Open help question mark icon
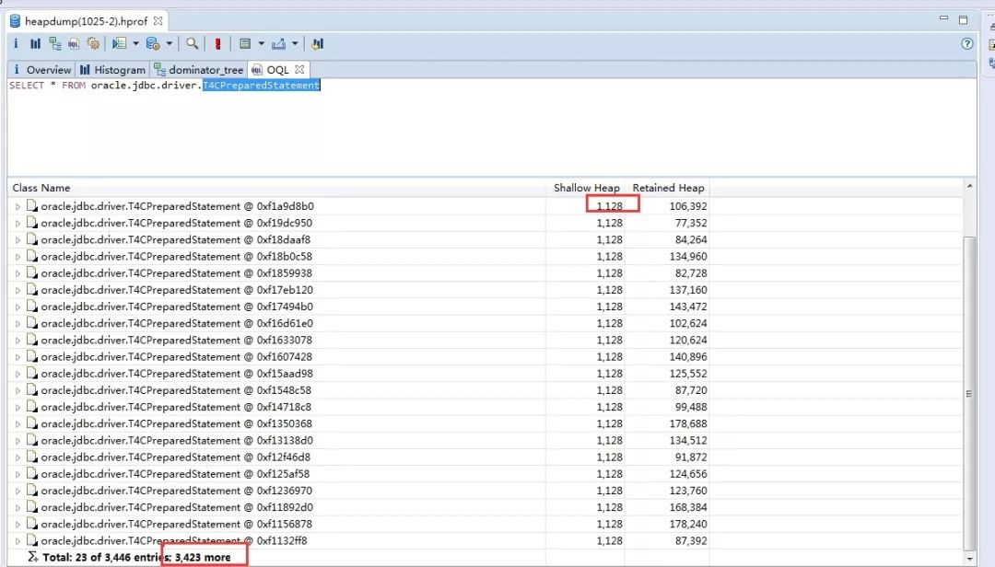The image size is (995, 567). [967, 44]
